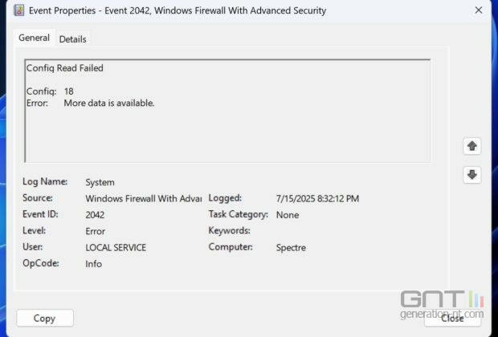Click the Computer value Spectre

coord(291,247)
